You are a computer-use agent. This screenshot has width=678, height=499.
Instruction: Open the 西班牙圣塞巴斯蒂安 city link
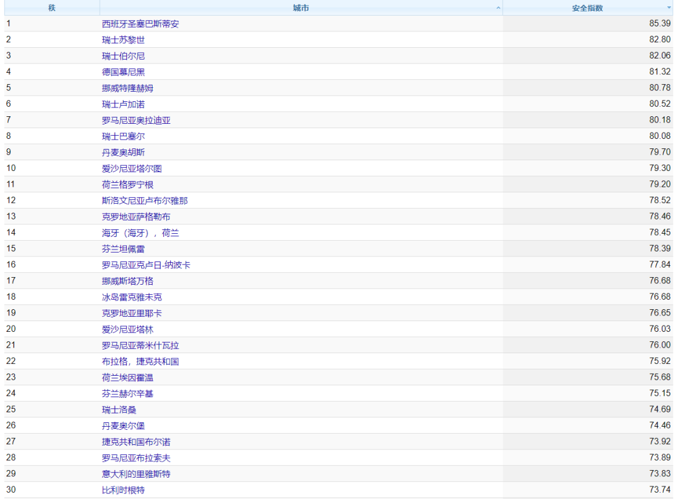tap(141, 24)
